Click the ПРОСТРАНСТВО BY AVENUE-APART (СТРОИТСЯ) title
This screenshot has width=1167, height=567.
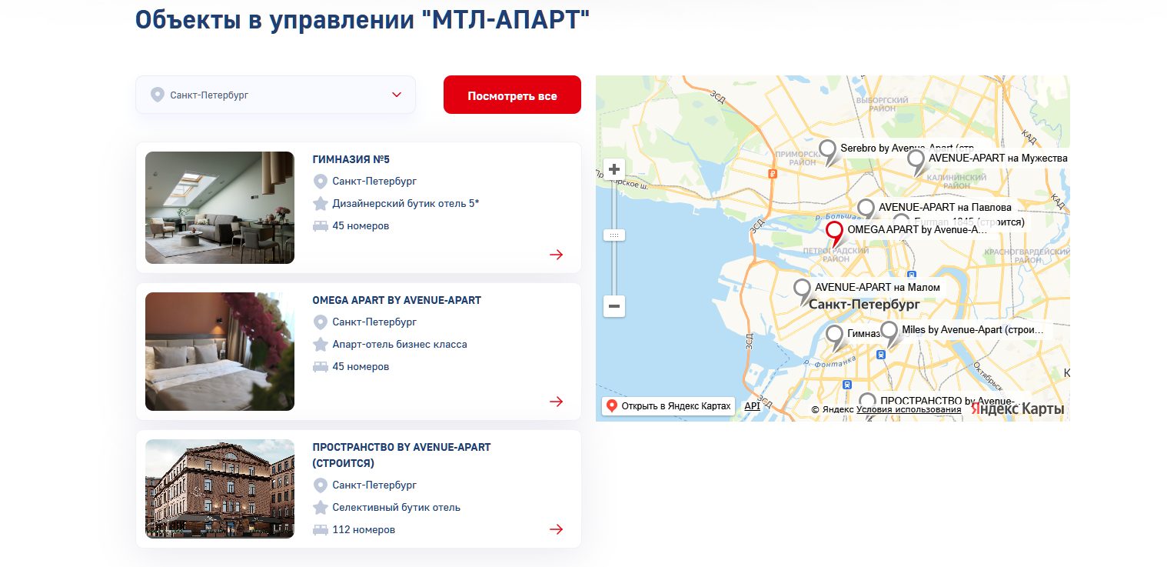click(x=401, y=455)
